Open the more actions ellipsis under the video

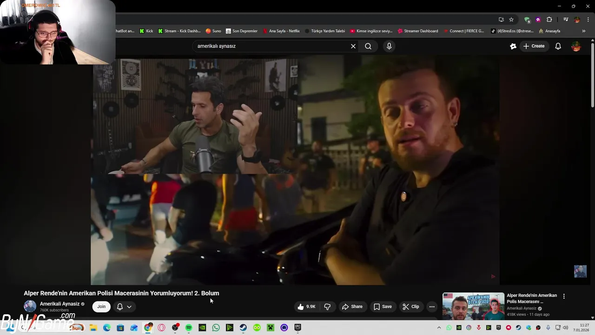pos(432,307)
